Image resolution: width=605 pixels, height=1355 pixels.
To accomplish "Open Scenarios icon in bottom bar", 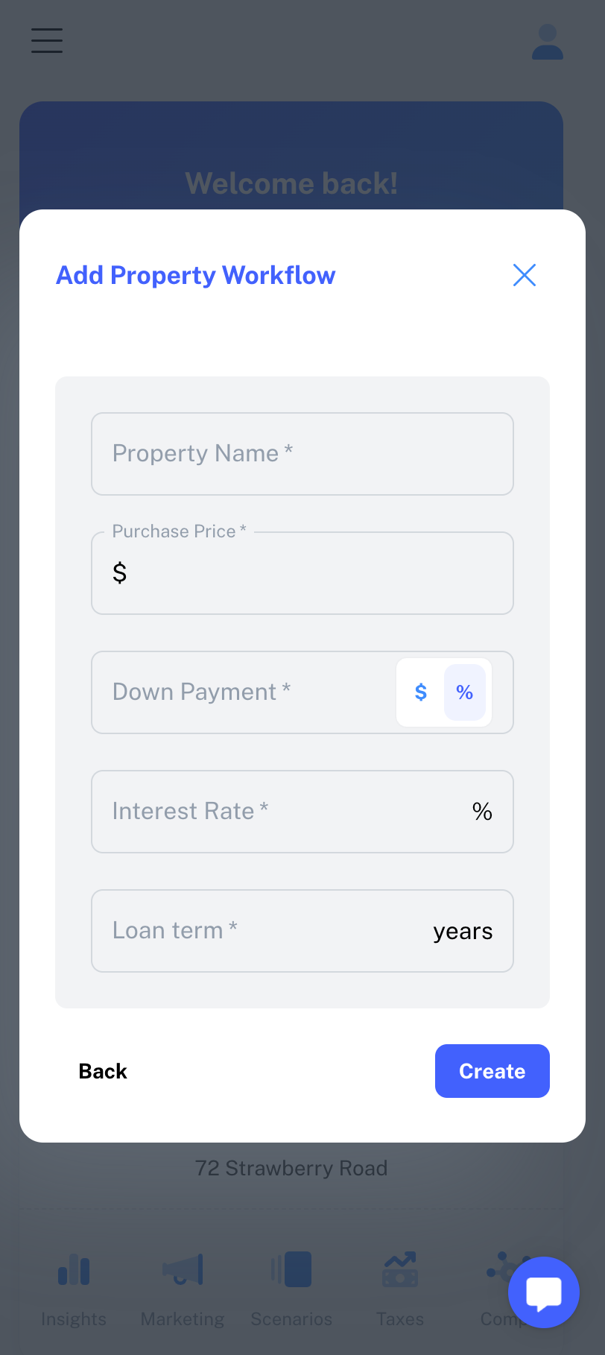I will tap(291, 1270).
